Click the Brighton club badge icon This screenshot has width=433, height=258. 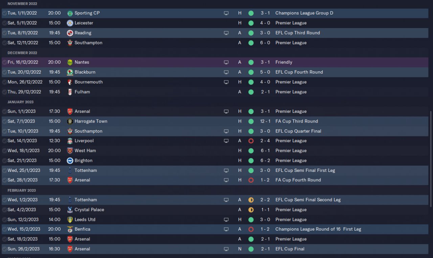(x=70, y=160)
